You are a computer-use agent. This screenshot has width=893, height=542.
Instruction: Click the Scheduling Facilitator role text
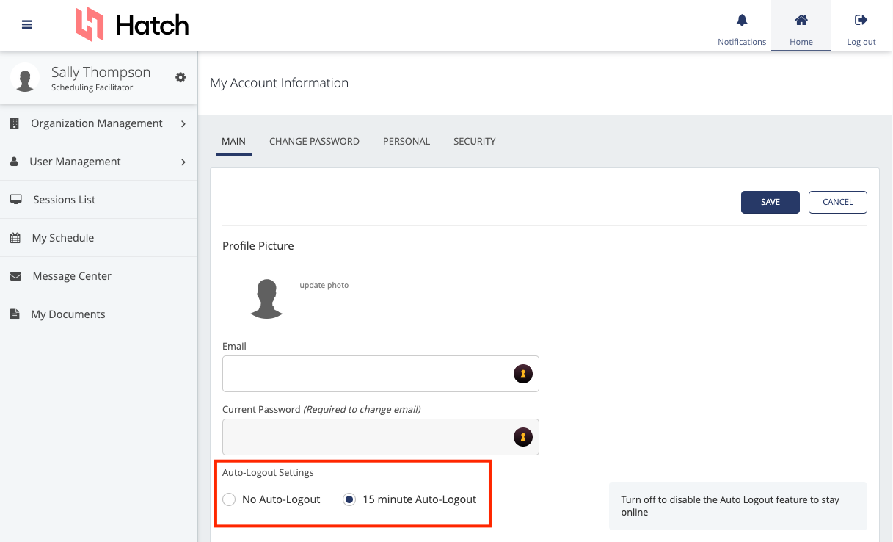(92, 87)
